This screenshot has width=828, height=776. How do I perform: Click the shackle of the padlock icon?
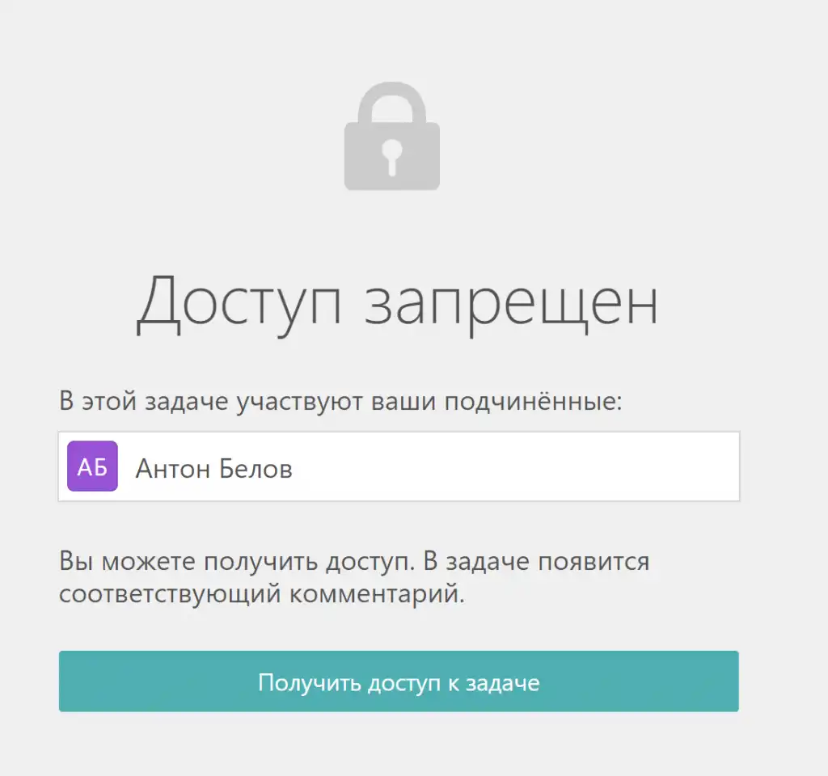coord(392,103)
